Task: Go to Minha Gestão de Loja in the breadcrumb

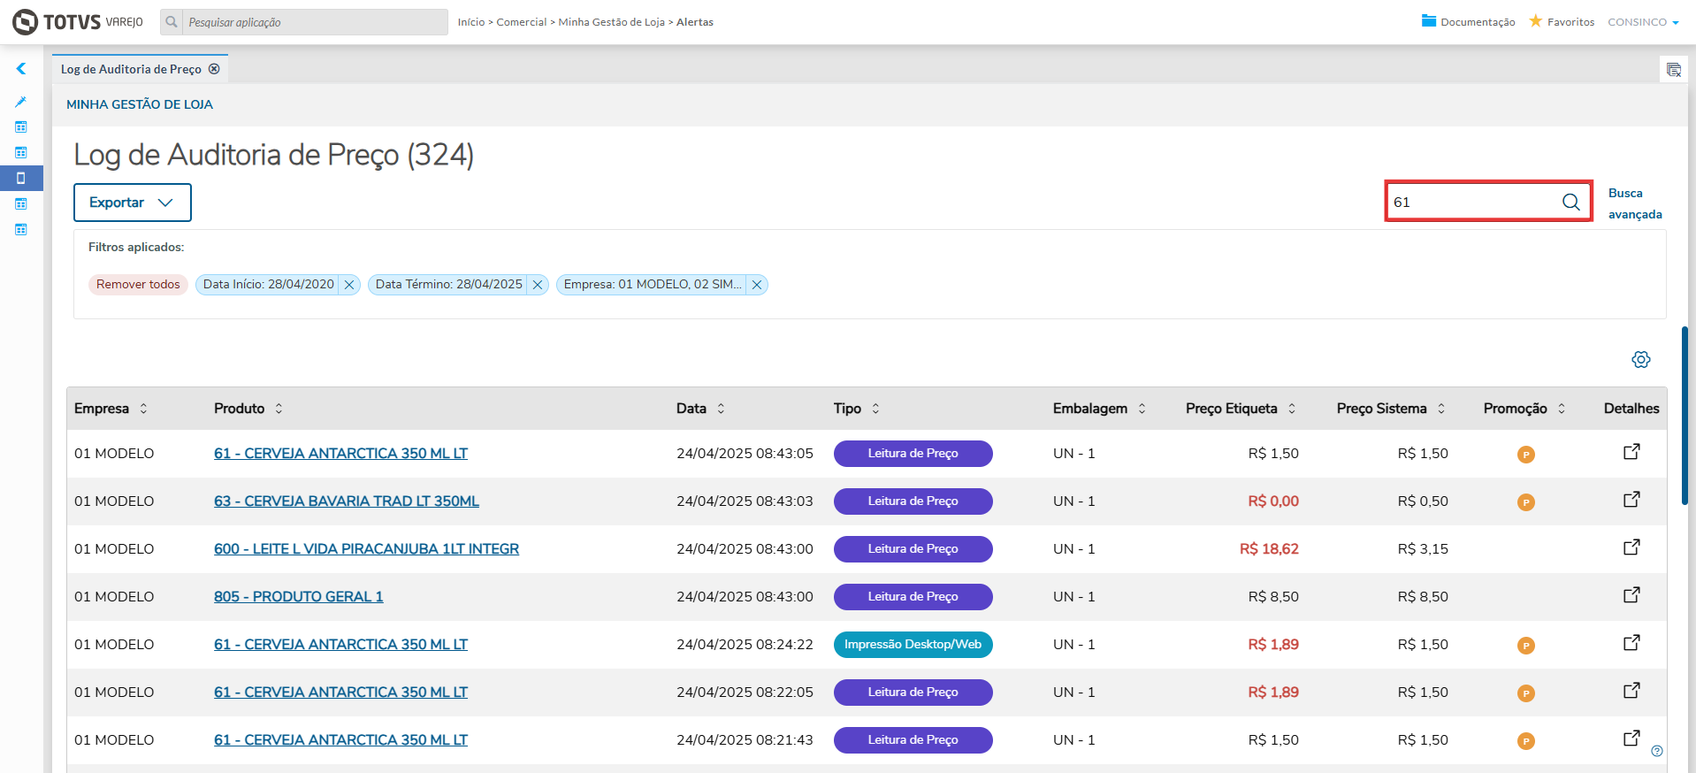Action: pyautogui.click(x=611, y=22)
